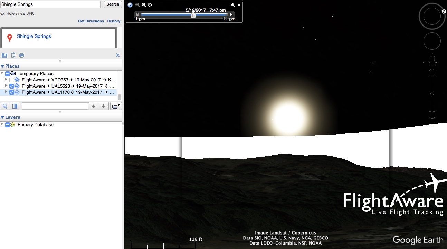The height and width of the screenshot is (249, 447).
Task: Expand the Primary Database layer tree
Action: pos(2,124)
